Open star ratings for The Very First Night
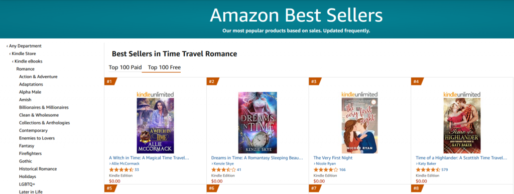This screenshot has height=194, width=514. [x=325, y=170]
